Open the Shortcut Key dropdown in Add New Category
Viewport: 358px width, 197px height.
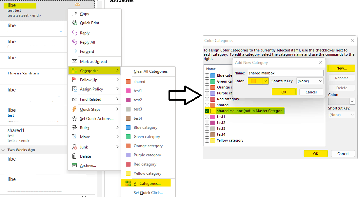pos(321,81)
